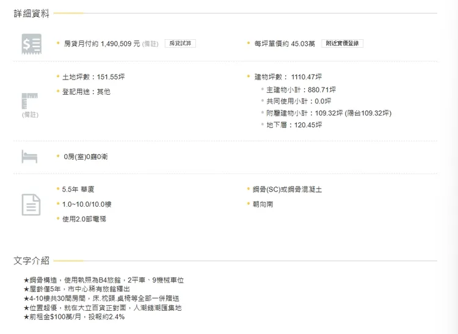Viewport: 458px width, 334px height.
Task: Open 附近實價登錄 nearby price records
Action: pyautogui.click(x=343, y=44)
